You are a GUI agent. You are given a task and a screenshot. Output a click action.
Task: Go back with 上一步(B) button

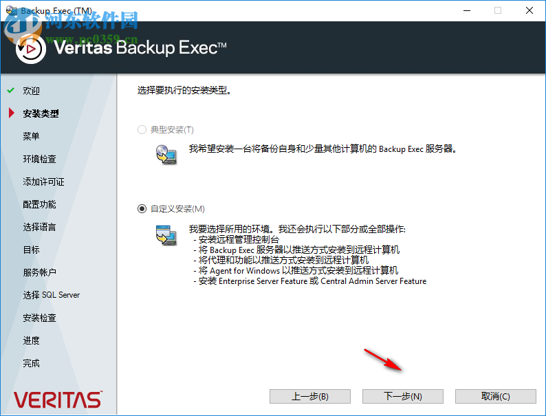310,397
